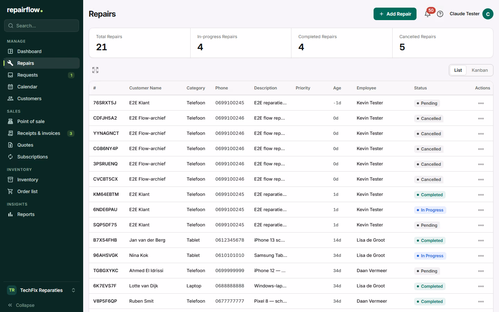
Task: Open actions menu for repair 76SRXT5J
Action: coord(481,103)
